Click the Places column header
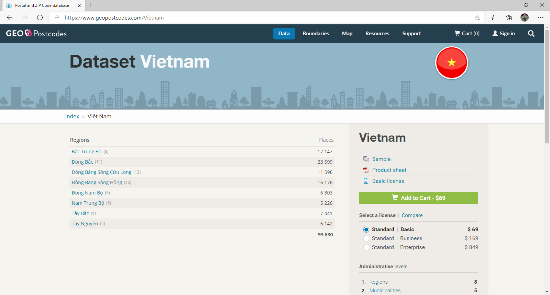550x295 pixels. (x=326, y=140)
